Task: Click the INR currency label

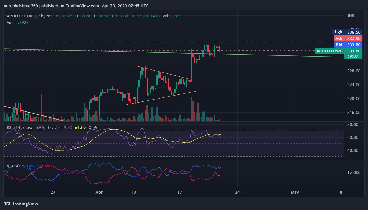Action: 351,15
